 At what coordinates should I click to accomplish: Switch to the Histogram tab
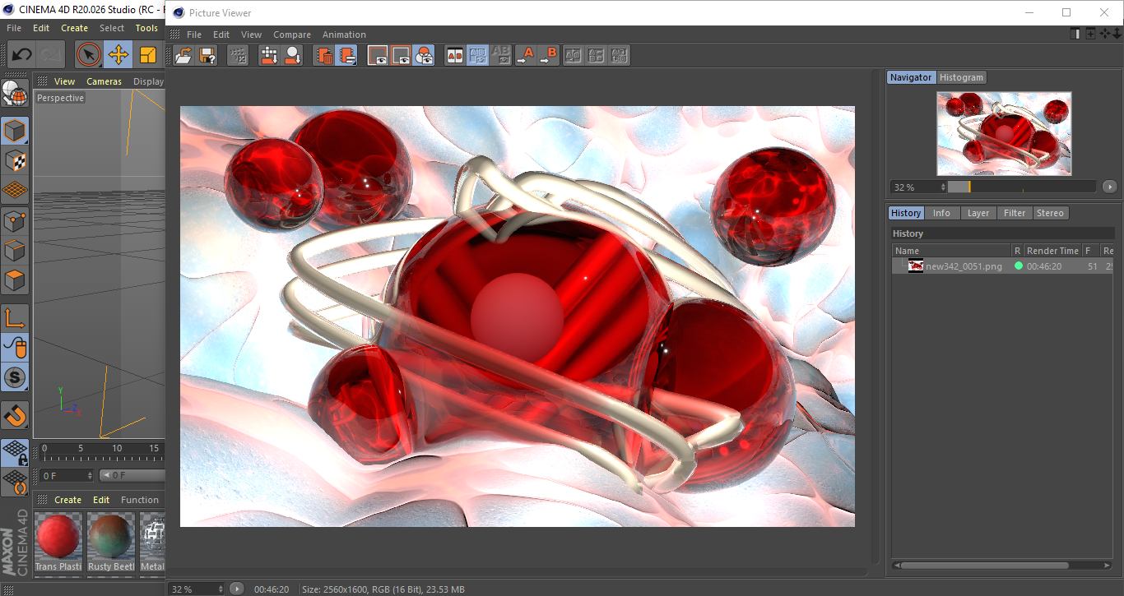click(x=961, y=77)
